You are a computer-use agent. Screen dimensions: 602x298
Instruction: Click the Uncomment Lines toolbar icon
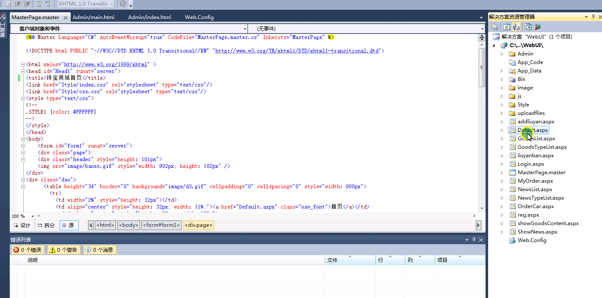pos(48,4)
